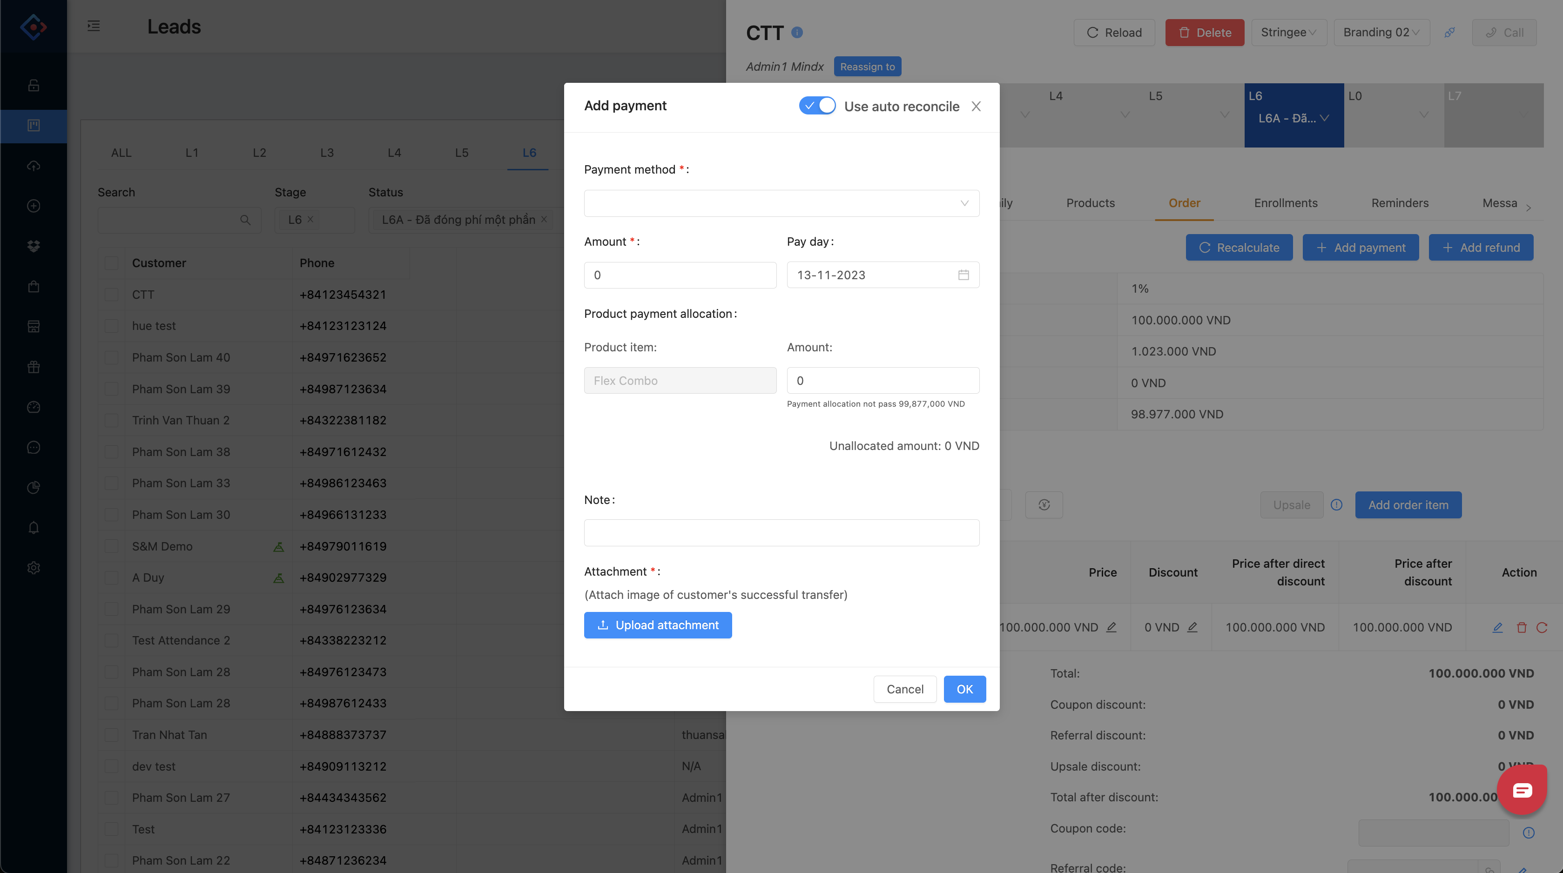
Task: Click the Note input field
Action: (x=781, y=533)
